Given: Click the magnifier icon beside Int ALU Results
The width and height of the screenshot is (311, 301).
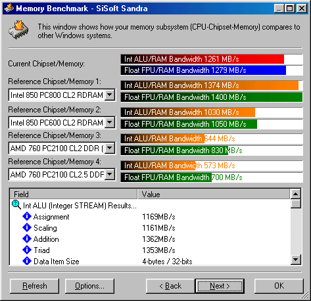Looking at the screenshot, I should click(x=16, y=205).
